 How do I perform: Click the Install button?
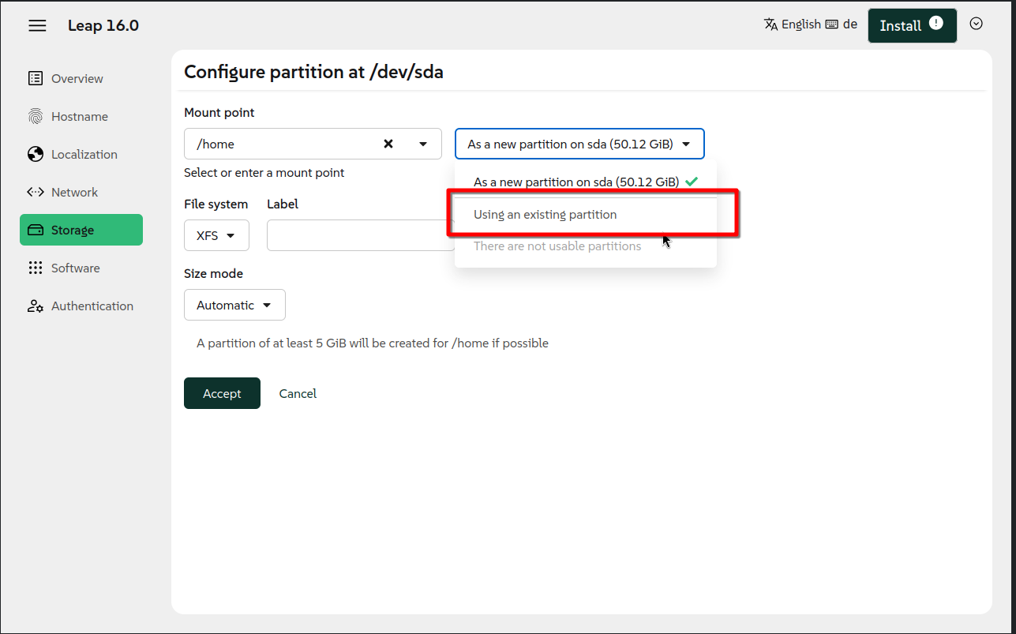coord(912,25)
